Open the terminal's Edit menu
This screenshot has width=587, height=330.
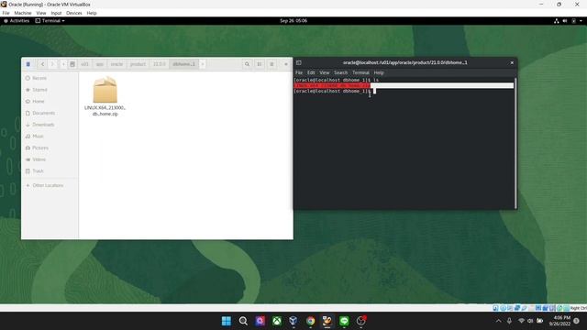coord(311,72)
